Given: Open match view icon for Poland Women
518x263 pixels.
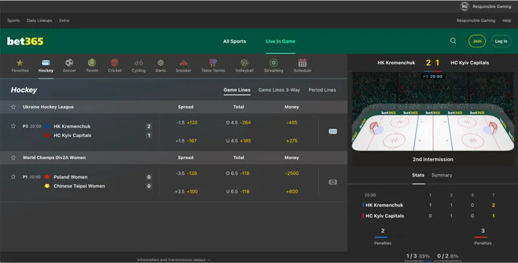Looking at the screenshot, I should point(333,182).
